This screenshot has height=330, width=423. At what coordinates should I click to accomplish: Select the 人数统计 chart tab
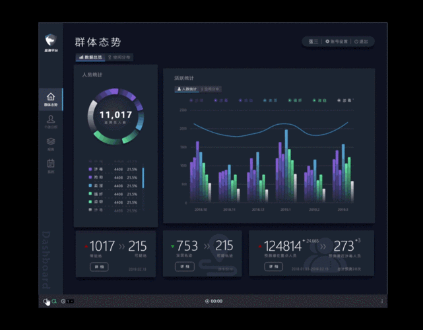click(x=186, y=88)
